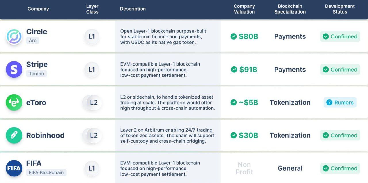Click the Arc tag under Circle
Viewport: 368px width, 183px height.
tap(33, 41)
